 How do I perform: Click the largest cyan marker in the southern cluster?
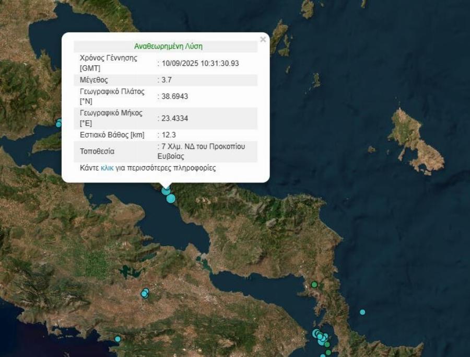[315, 334]
